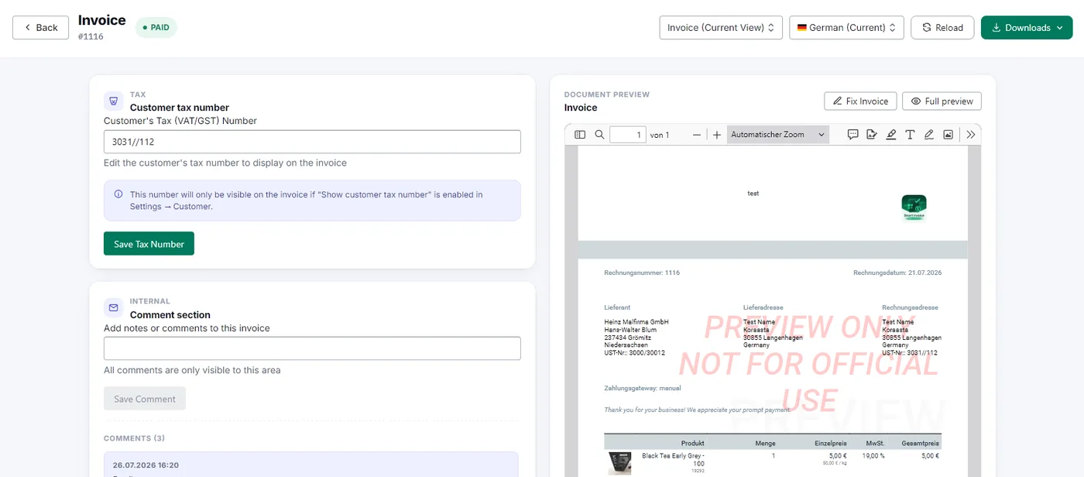The image size is (1084, 477).
Task: Open the Automatischer Zoom dropdown
Action: 777,135
